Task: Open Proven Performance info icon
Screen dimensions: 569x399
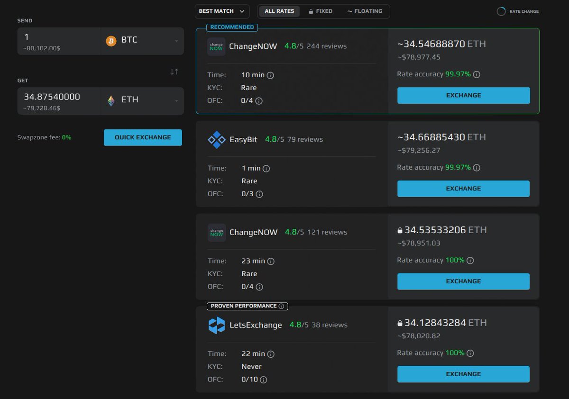Action: click(x=281, y=306)
